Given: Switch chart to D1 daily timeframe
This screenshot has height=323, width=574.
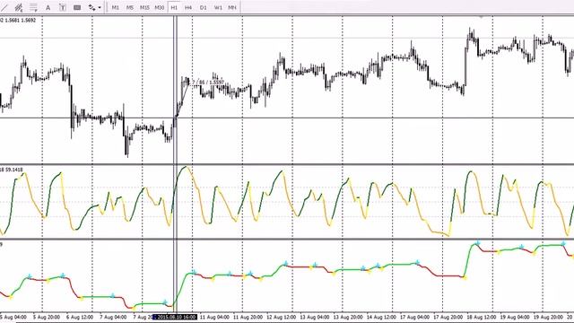Looking at the screenshot, I should [204, 7].
